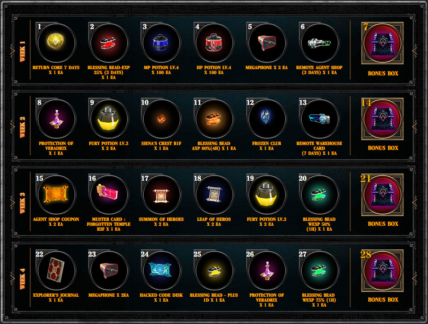Click the Remote Warehouse Card icon

click(x=320, y=119)
